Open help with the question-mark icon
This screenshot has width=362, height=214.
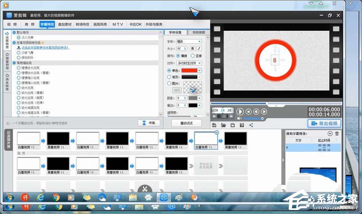242,125
